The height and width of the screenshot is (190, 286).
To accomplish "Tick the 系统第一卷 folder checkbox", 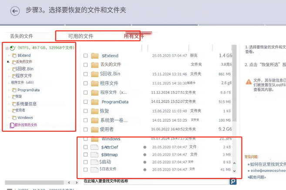I will click(x=86, y=120).
